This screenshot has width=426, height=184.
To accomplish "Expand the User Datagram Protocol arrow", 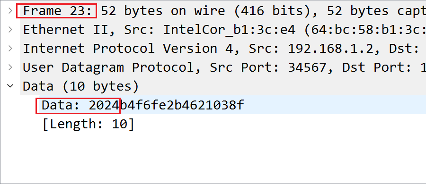I will (10, 67).
